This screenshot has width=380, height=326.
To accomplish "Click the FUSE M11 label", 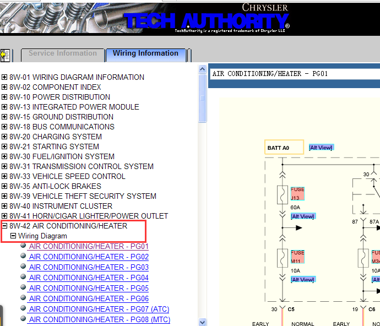I will coord(297,257).
